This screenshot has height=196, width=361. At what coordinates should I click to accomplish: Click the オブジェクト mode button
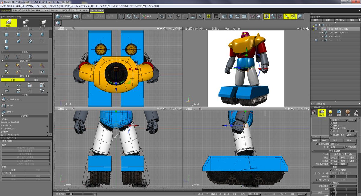[63, 17]
